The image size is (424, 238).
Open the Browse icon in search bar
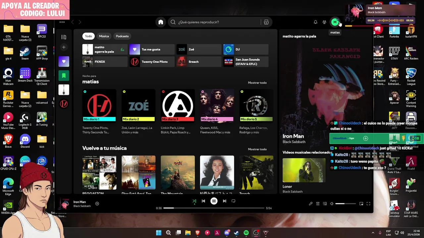coord(266,22)
